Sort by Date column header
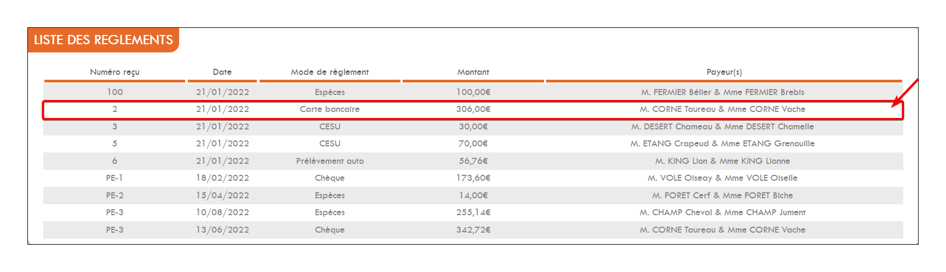Screen dimensions: 946x272 coord(222,72)
